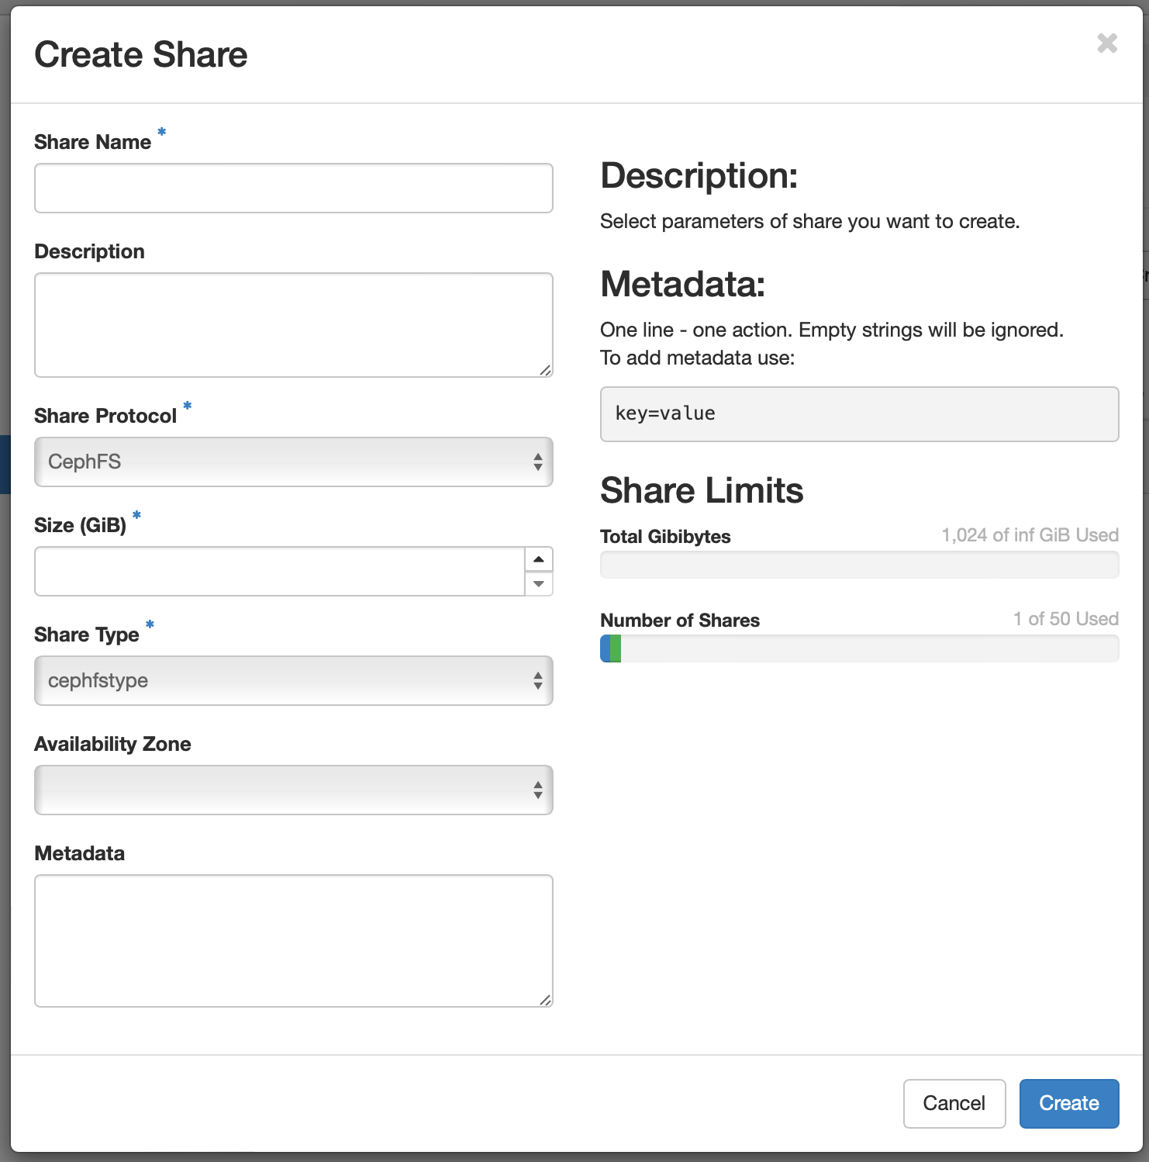This screenshot has height=1162, width=1149.
Task: Grab the Metadata textarea resize handle
Action: 546,1001
